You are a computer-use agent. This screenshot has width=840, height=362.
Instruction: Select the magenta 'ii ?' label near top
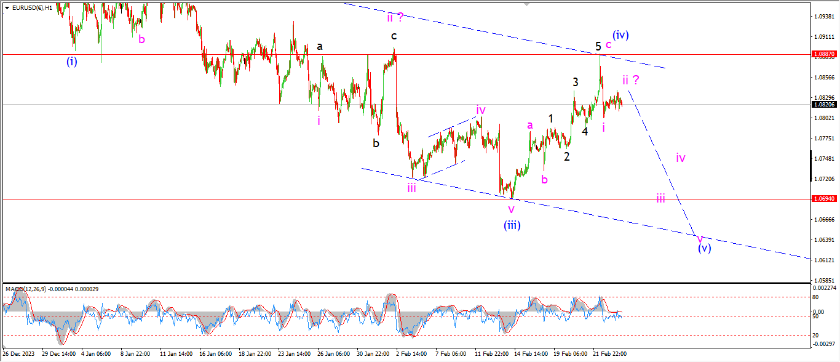click(x=395, y=17)
